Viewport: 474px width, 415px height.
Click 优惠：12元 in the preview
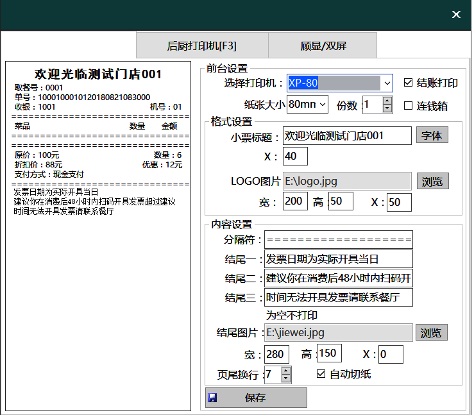pos(162,165)
